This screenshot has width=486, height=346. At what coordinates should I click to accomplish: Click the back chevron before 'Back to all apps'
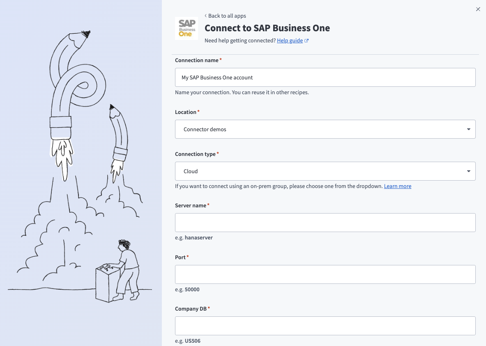pyautogui.click(x=206, y=16)
